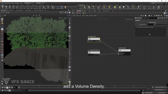
Task: Select the Torus shelf tool
Action: [x=13, y=8]
